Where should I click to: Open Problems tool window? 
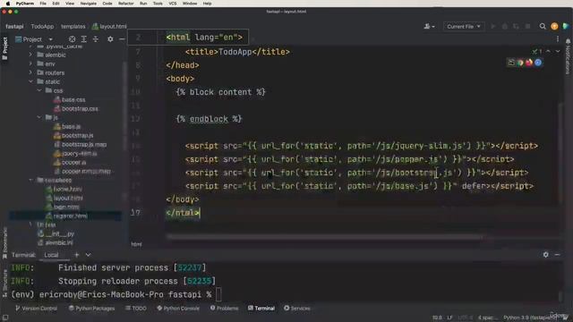[224, 309]
